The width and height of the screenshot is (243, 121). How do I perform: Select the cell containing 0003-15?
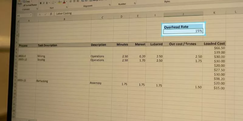[26, 80]
